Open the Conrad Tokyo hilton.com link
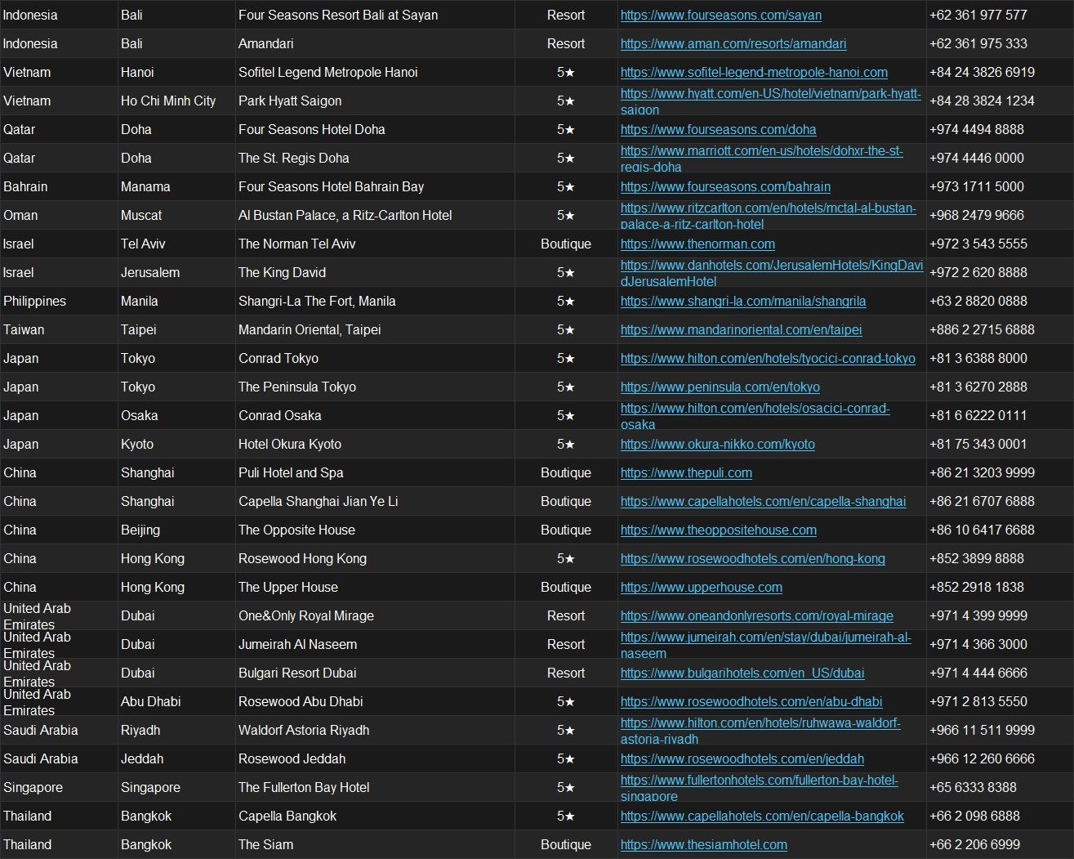 pos(768,359)
